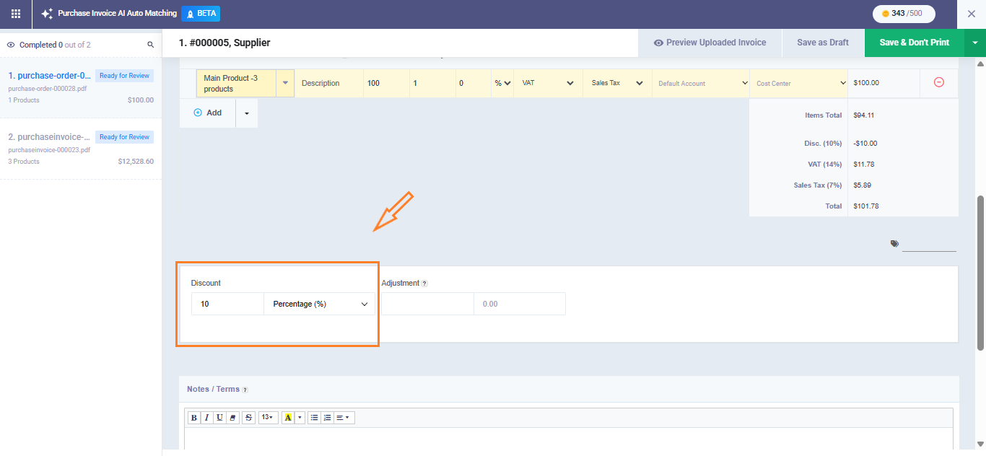Click the Save as Draft button

click(822, 43)
